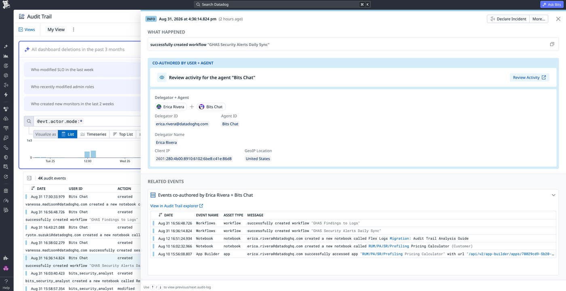The width and height of the screenshot is (566, 291).
Task: Switch to Timeseries visualization
Action: click(x=93, y=134)
